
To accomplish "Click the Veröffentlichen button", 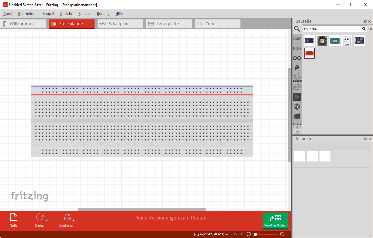I will (275, 221).
